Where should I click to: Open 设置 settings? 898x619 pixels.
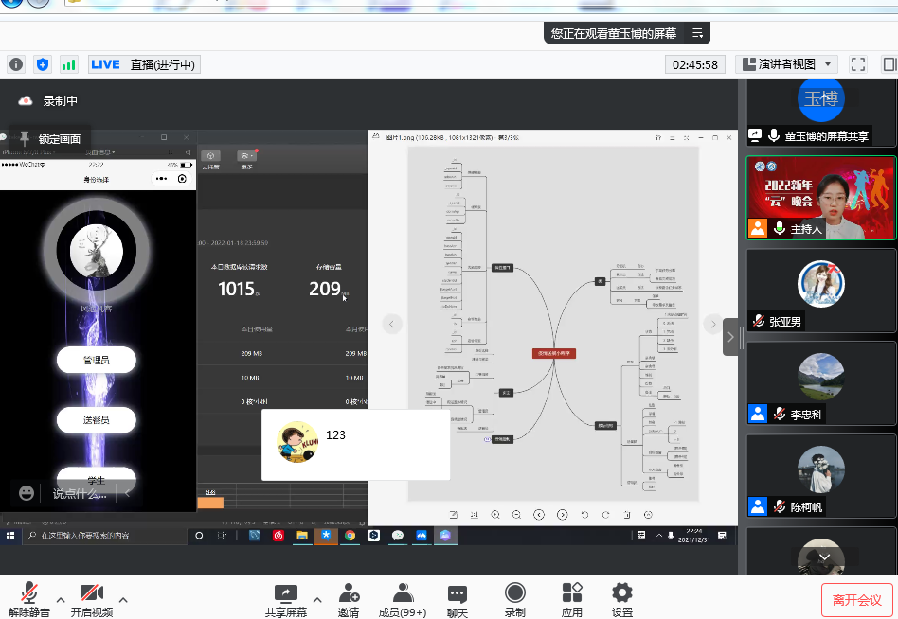tap(621, 599)
